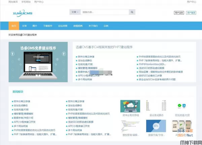This screenshot has width=202, height=145.
Task: Open 模板管理/编辑模板 in top article list
Action: pos(88,68)
